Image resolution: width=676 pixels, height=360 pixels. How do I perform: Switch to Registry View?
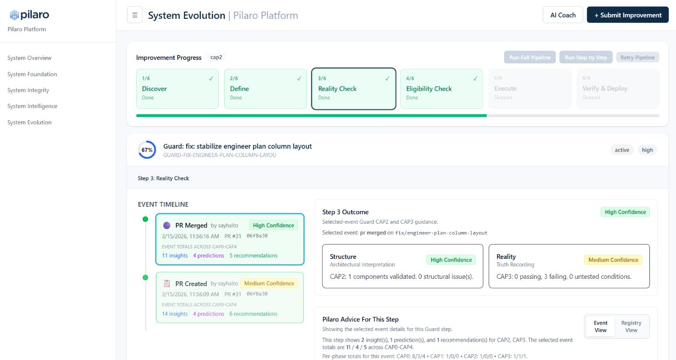[x=631, y=327]
